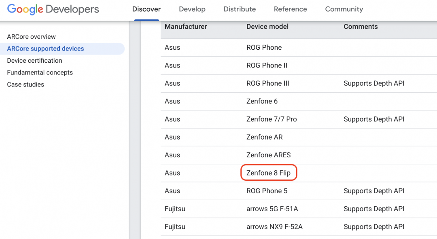Open the Community tab
Image resolution: width=437 pixels, height=239 pixels.
[344, 9]
